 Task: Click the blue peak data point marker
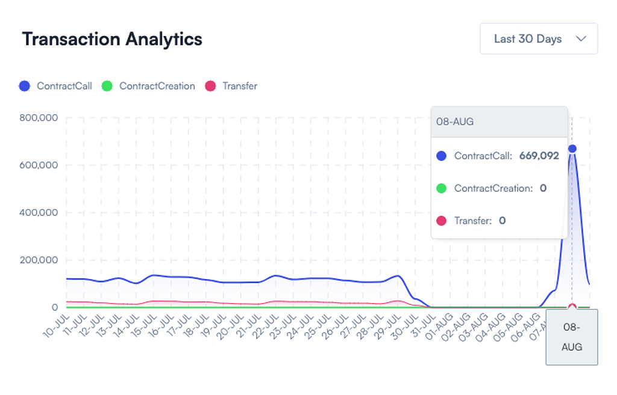(572, 149)
